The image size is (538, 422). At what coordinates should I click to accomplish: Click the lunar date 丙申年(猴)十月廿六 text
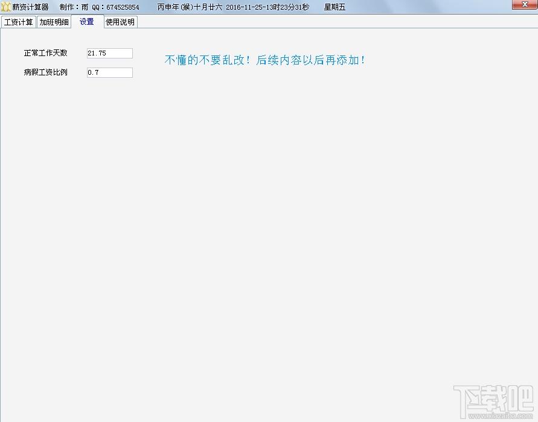point(190,7)
